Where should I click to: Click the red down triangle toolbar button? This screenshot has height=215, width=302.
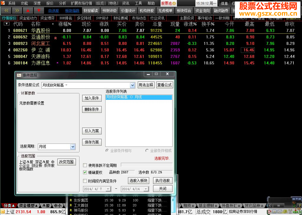(39, 11)
